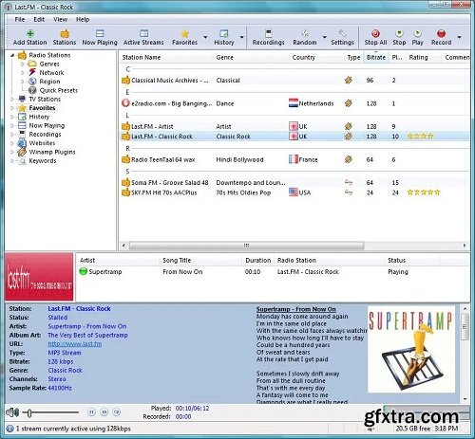
Task: Select Winamp Plugins in the sidebar tree
Action: coord(52,152)
